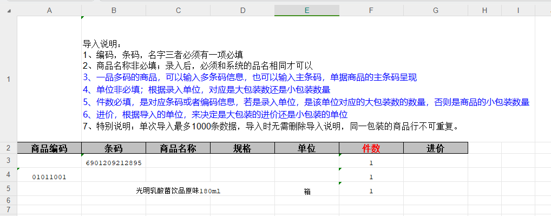Select column G header
The height and width of the screenshot is (216, 551).
pos(436,10)
